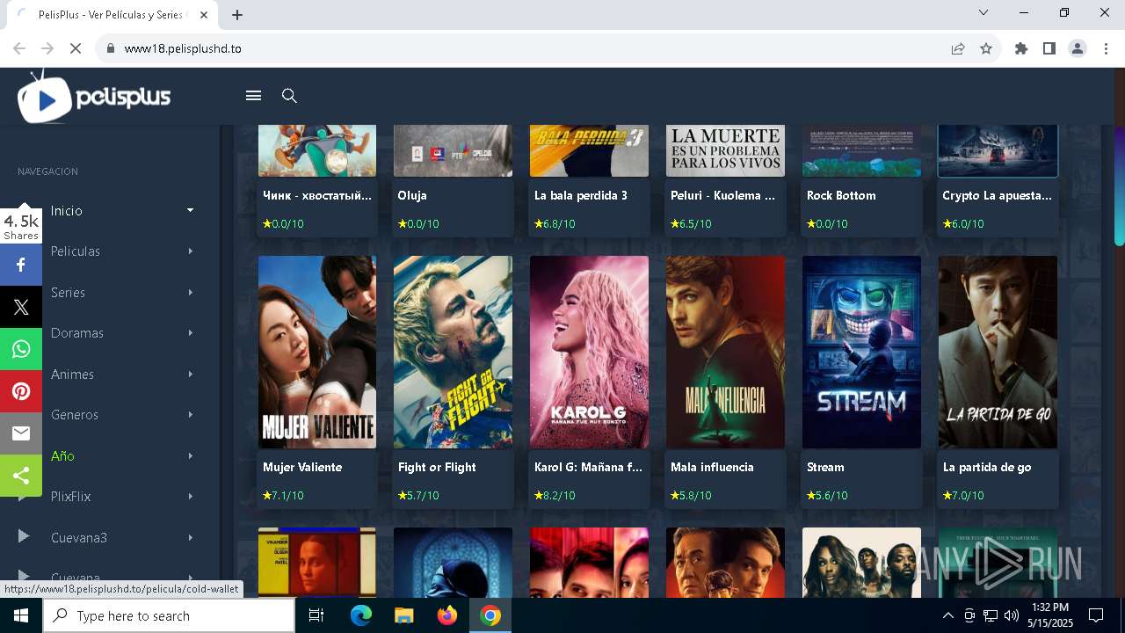Viewport: 1125px width, 633px height.
Task: Go back in browser history
Action: pos(19,48)
